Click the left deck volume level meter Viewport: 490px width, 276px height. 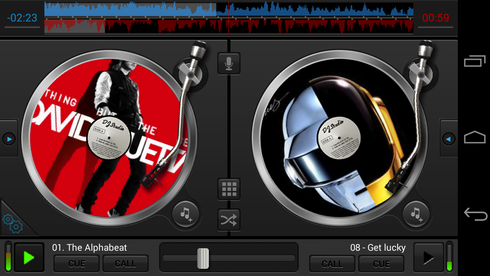[8, 256]
